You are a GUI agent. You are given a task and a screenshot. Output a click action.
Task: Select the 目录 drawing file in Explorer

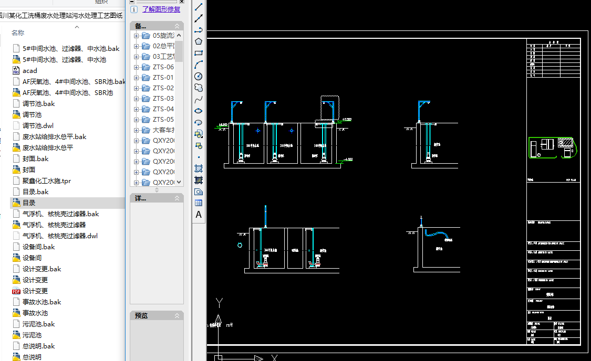29,203
